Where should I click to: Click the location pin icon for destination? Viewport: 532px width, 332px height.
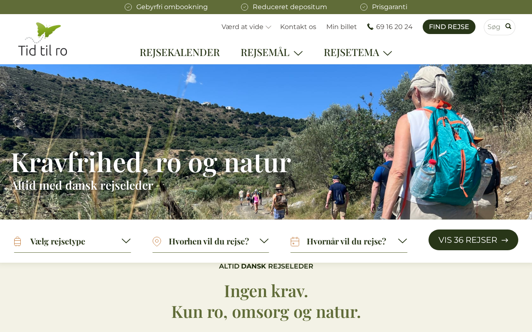[157, 242]
